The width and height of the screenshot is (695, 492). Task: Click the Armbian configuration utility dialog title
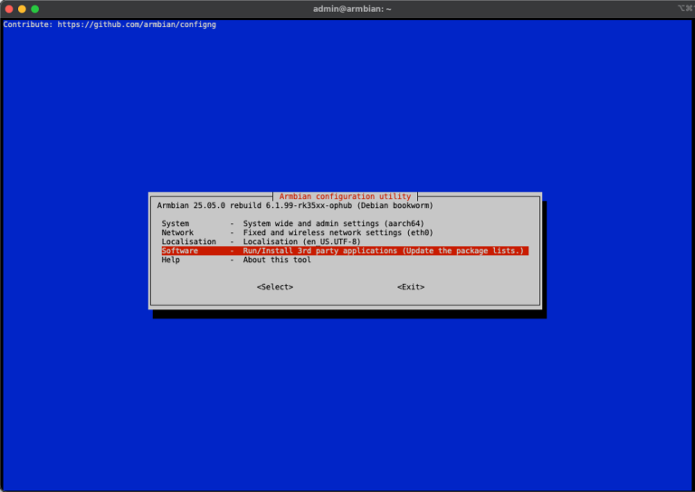click(x=345, y=196)
